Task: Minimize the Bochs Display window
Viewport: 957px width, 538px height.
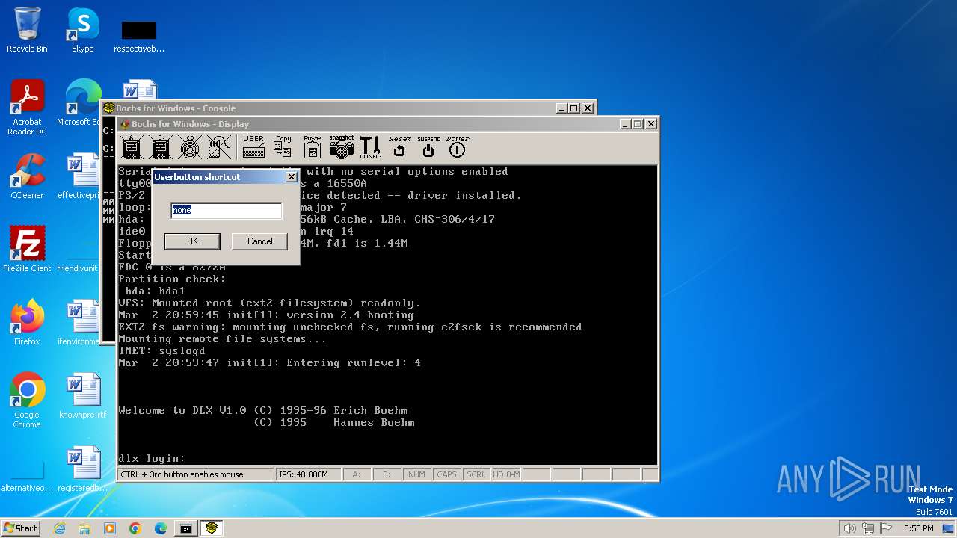Action: [x=625, y=124]
